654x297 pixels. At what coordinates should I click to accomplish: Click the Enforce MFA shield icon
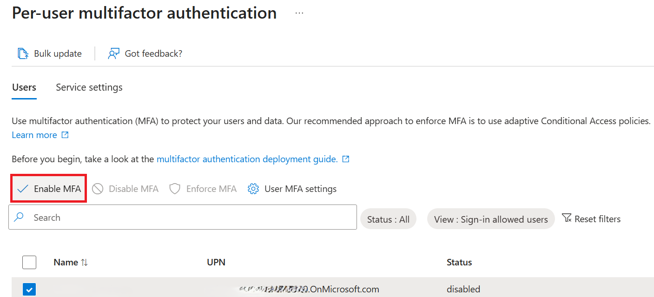[x=175, y=189]
